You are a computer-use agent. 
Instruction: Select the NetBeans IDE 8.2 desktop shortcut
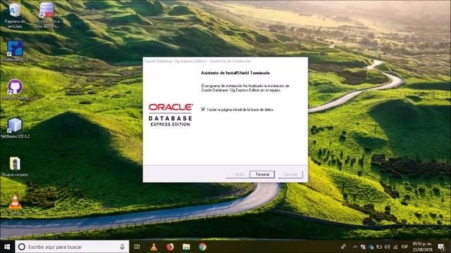click(x=15, y=128)
